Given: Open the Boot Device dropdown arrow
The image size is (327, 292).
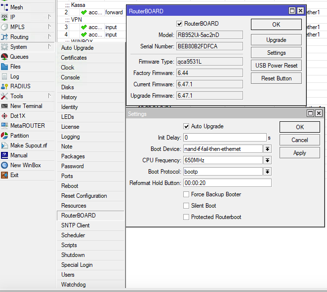Looking at the screenshot, I should pos(268,149).
